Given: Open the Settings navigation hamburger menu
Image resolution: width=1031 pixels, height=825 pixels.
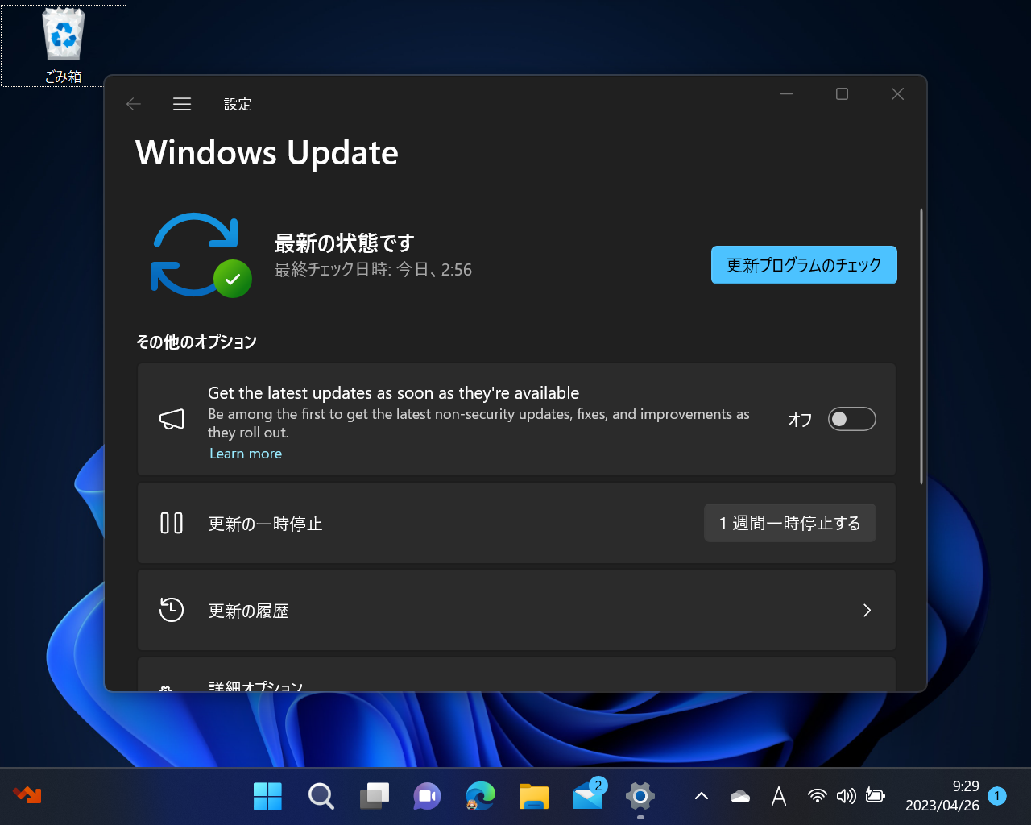Looking at the screenshot, I should click(181, 103).
